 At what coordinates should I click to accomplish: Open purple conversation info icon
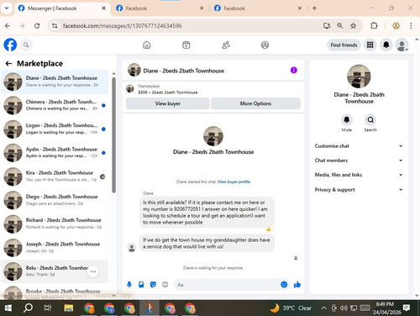293,70
